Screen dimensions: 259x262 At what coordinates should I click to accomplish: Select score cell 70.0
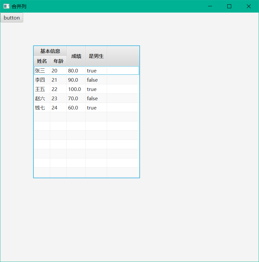(x=76, y=98)
